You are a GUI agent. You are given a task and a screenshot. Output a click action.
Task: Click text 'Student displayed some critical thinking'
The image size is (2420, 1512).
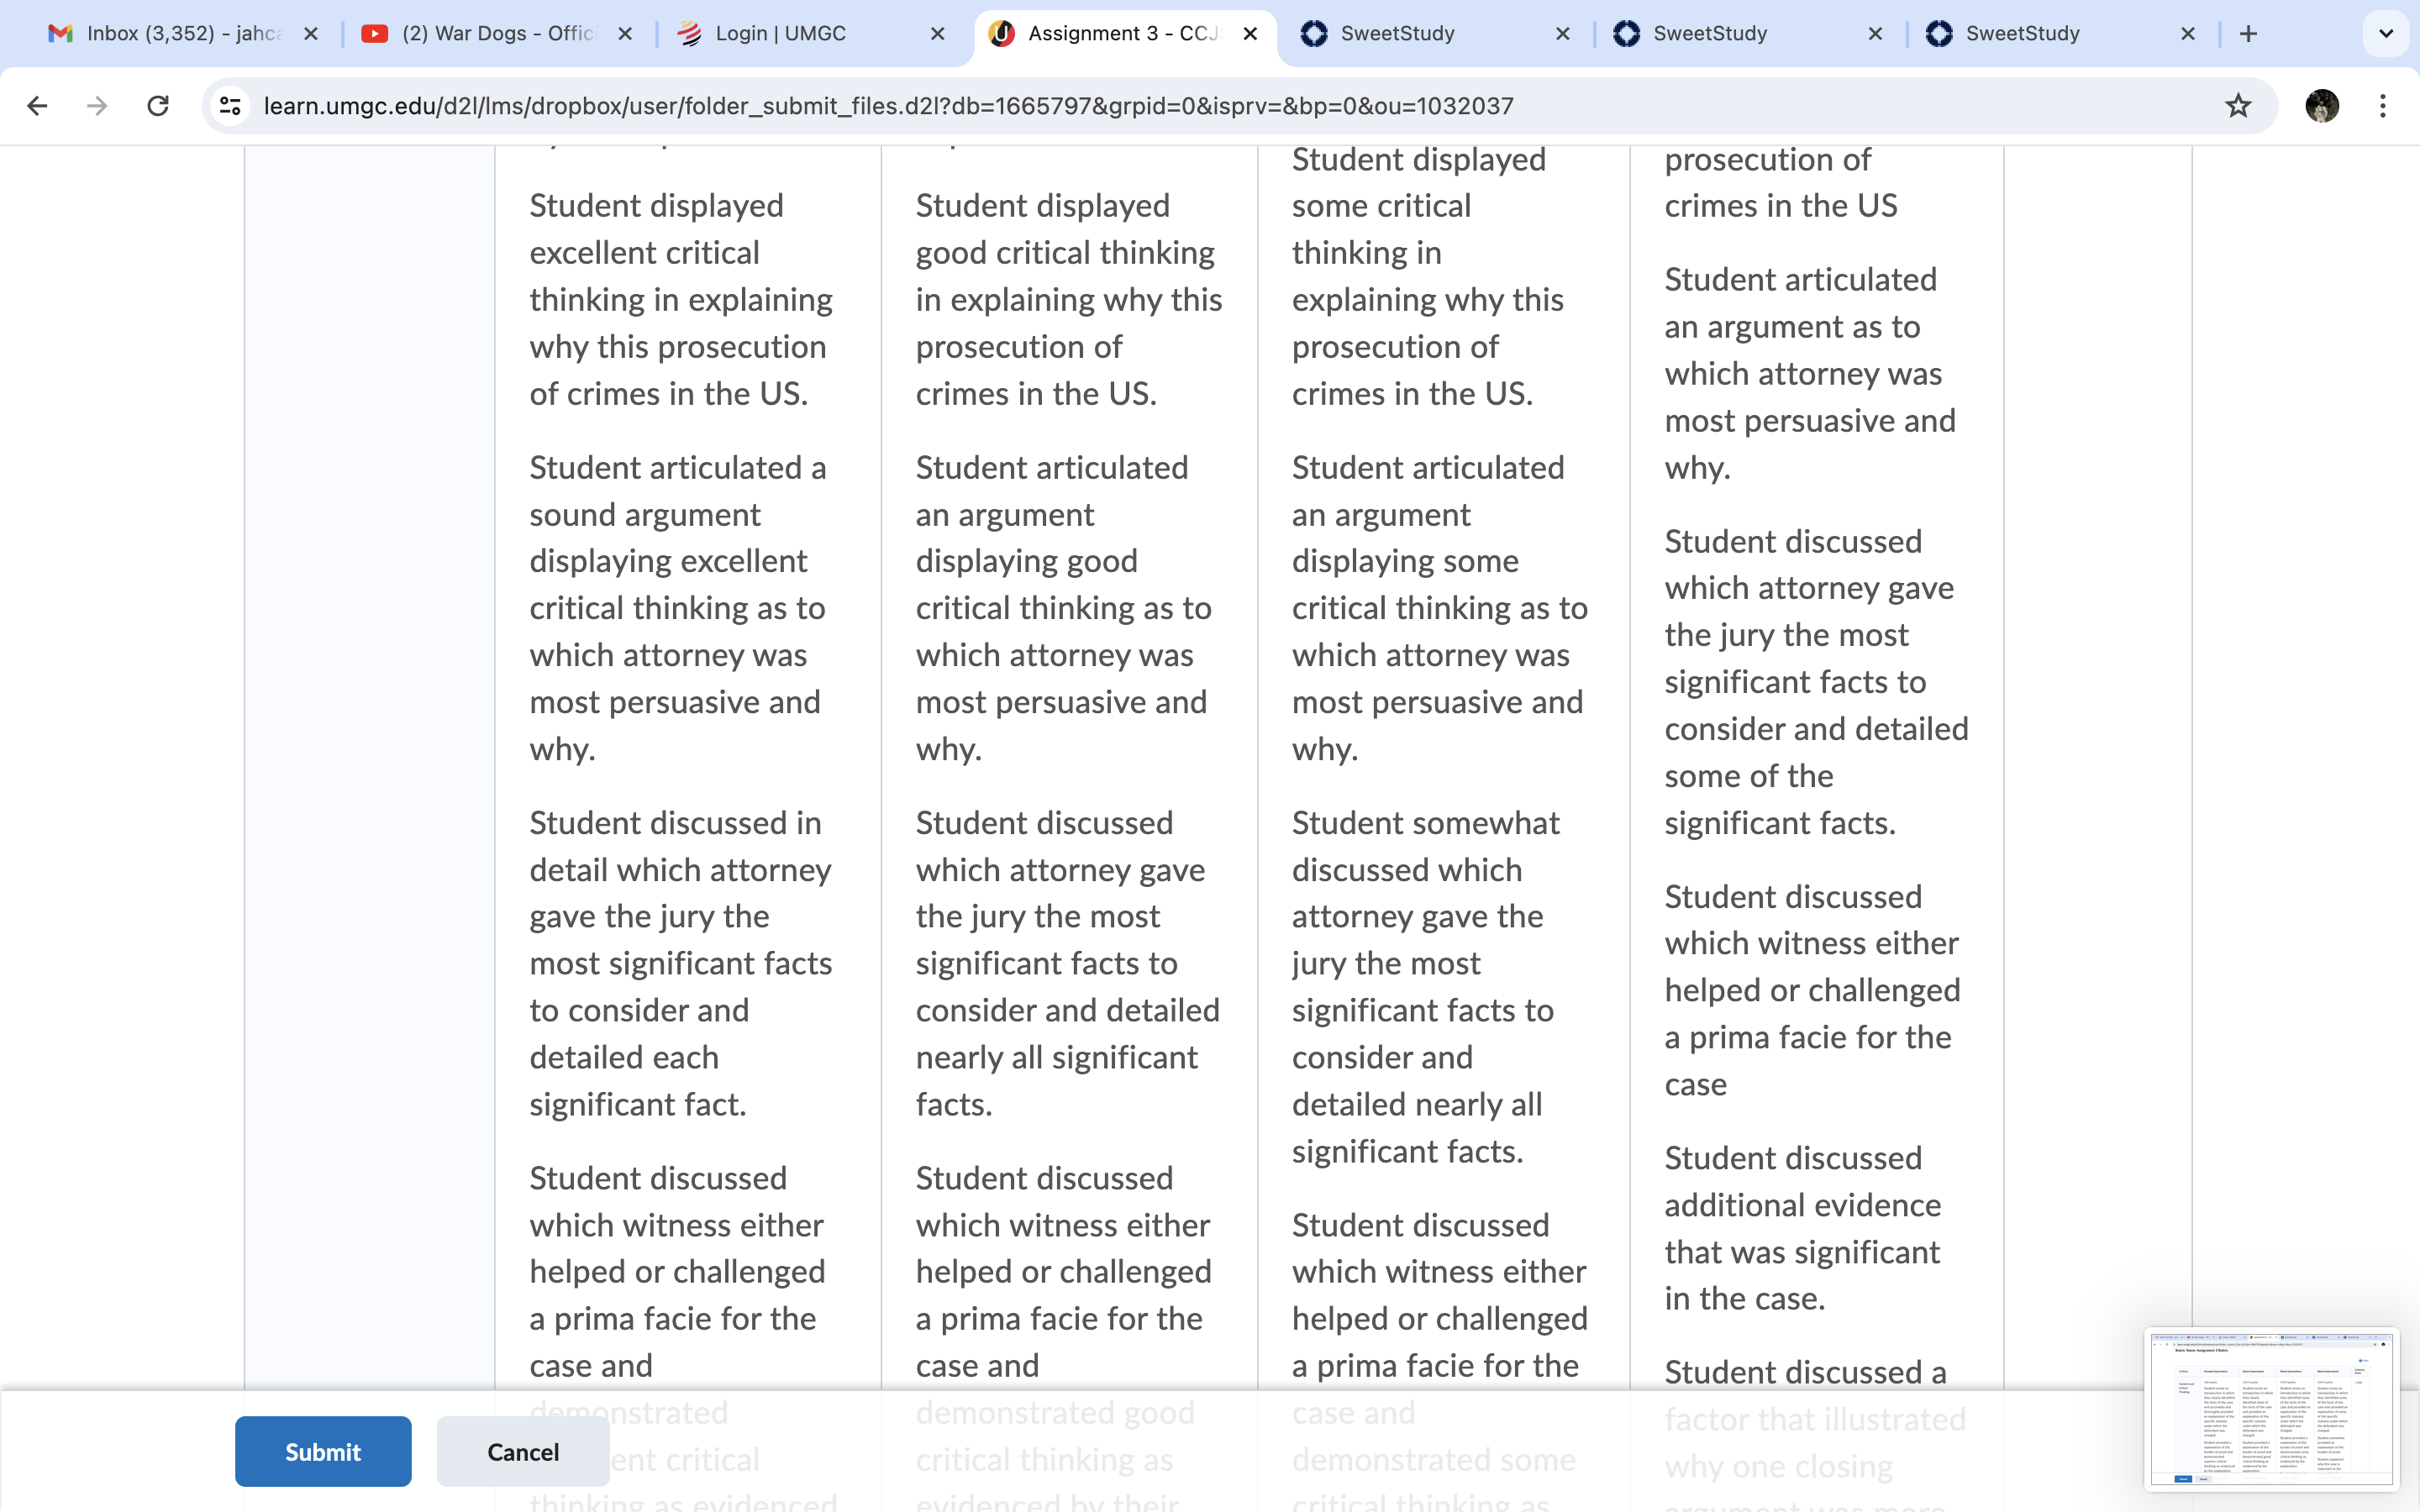(x=1419, y=206)
